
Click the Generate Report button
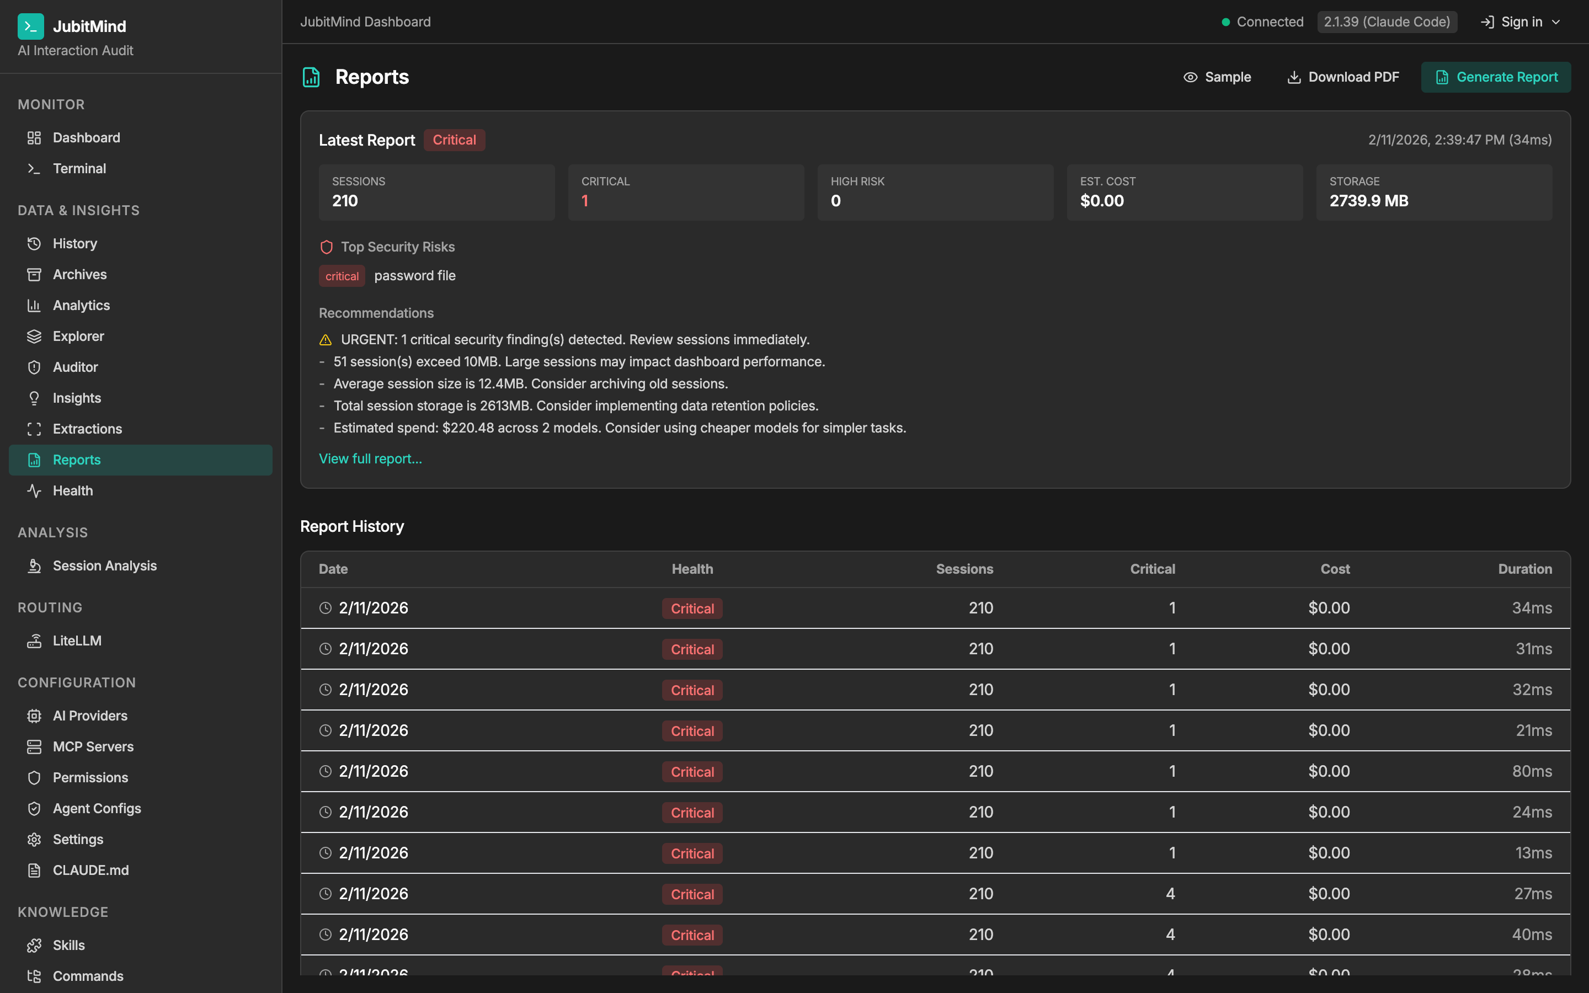click(1496, 77)
